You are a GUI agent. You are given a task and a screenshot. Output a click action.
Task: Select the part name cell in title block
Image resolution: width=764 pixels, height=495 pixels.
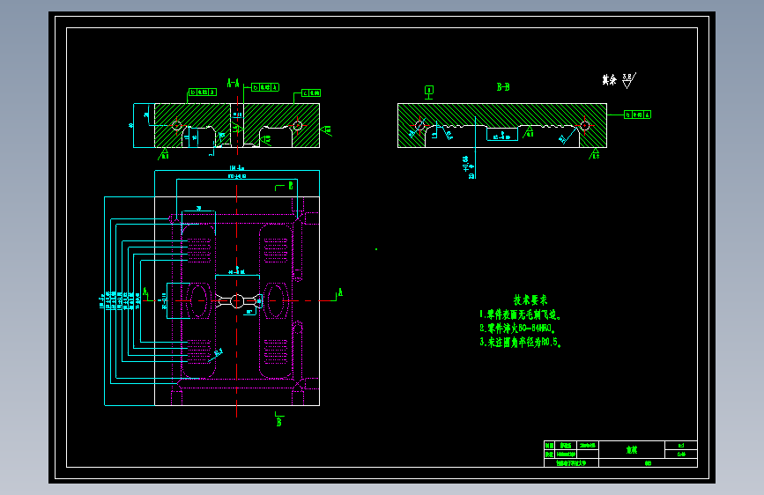tap(632, 450)
